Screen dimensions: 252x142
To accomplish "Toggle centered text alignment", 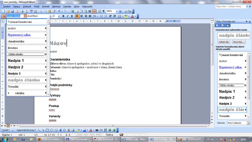I will tap(81, 16).
